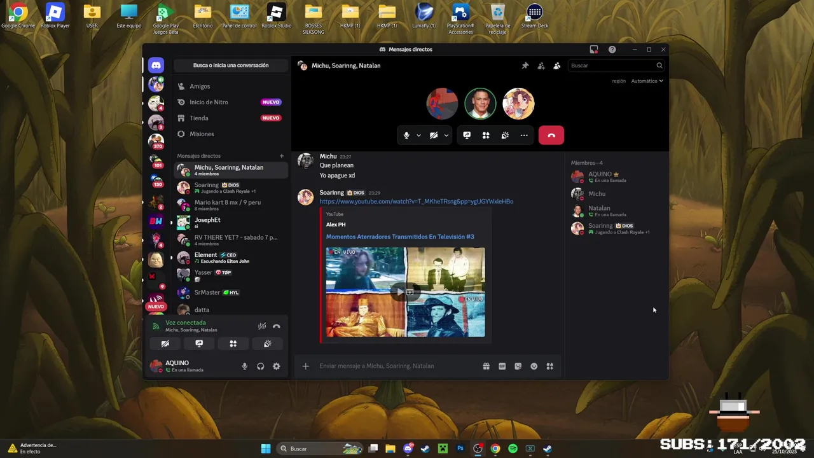
Task: Open the emoji picker
Action: [534, 366]
